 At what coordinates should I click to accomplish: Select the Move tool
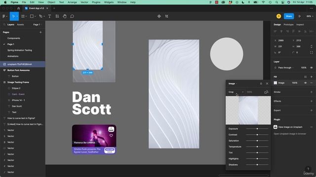point(13,16)
